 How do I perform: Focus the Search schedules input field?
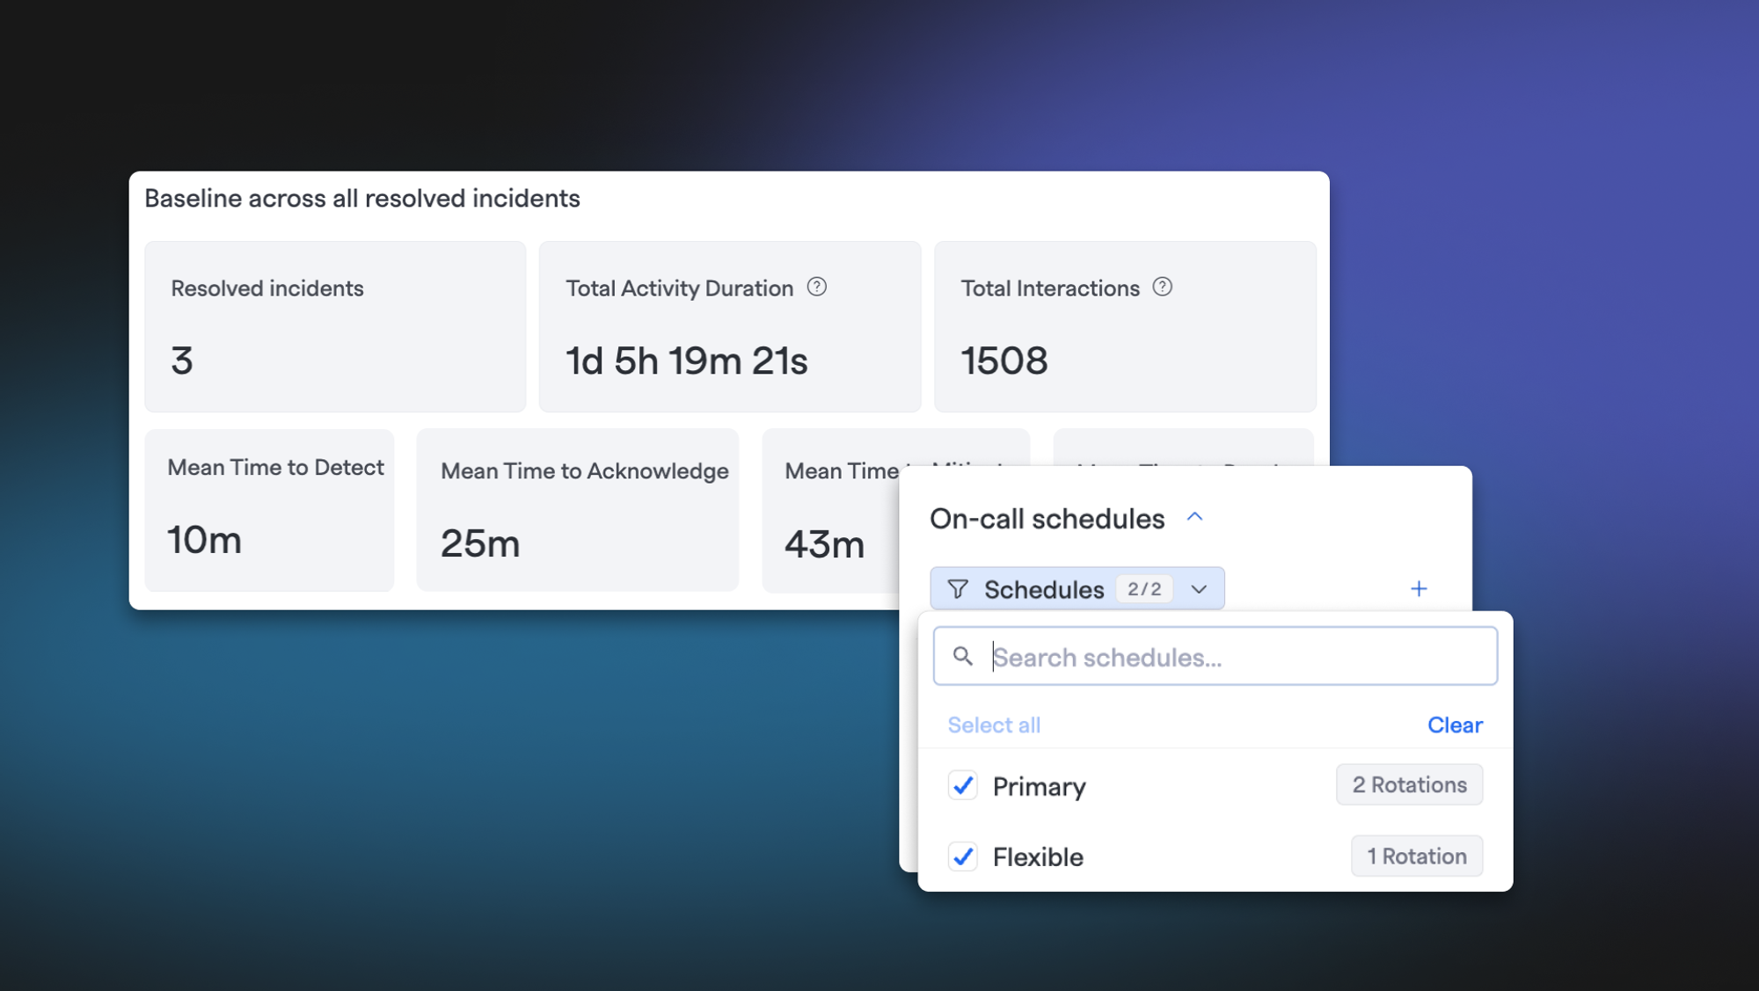click(x=1215, y=656)
